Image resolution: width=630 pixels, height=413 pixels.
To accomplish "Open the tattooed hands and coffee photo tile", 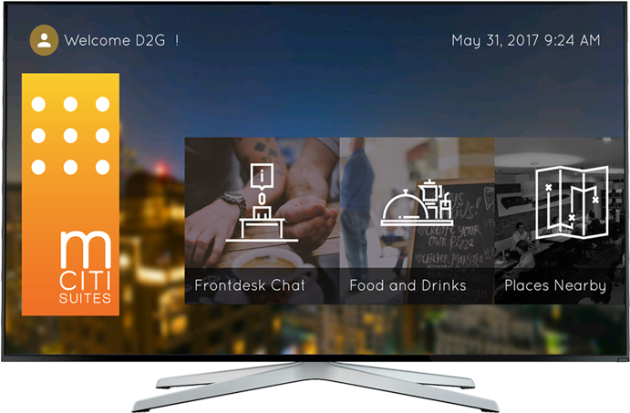I will point(262,221).
